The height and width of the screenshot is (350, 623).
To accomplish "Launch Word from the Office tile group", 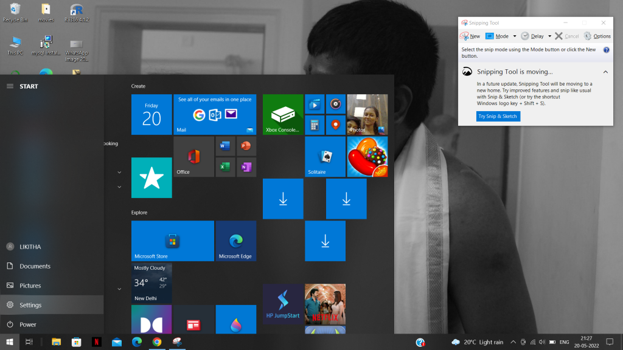I will [224, 146].
